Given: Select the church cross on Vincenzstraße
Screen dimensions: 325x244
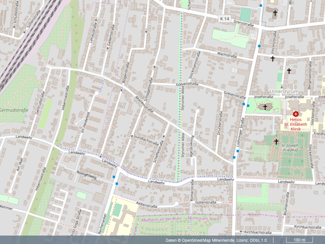Looking at the screenshot, I should (x=273, y=59).
